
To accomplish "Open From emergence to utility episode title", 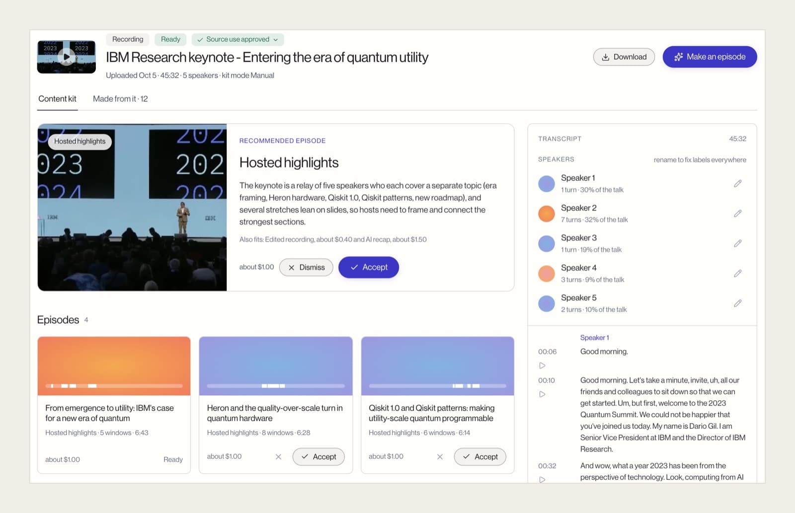I will pos(109,413).
